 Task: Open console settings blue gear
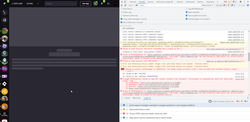point(248,5)
